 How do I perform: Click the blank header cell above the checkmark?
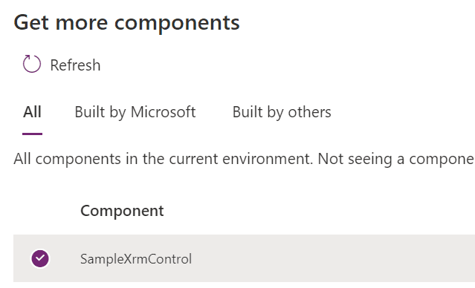[40, 211]
